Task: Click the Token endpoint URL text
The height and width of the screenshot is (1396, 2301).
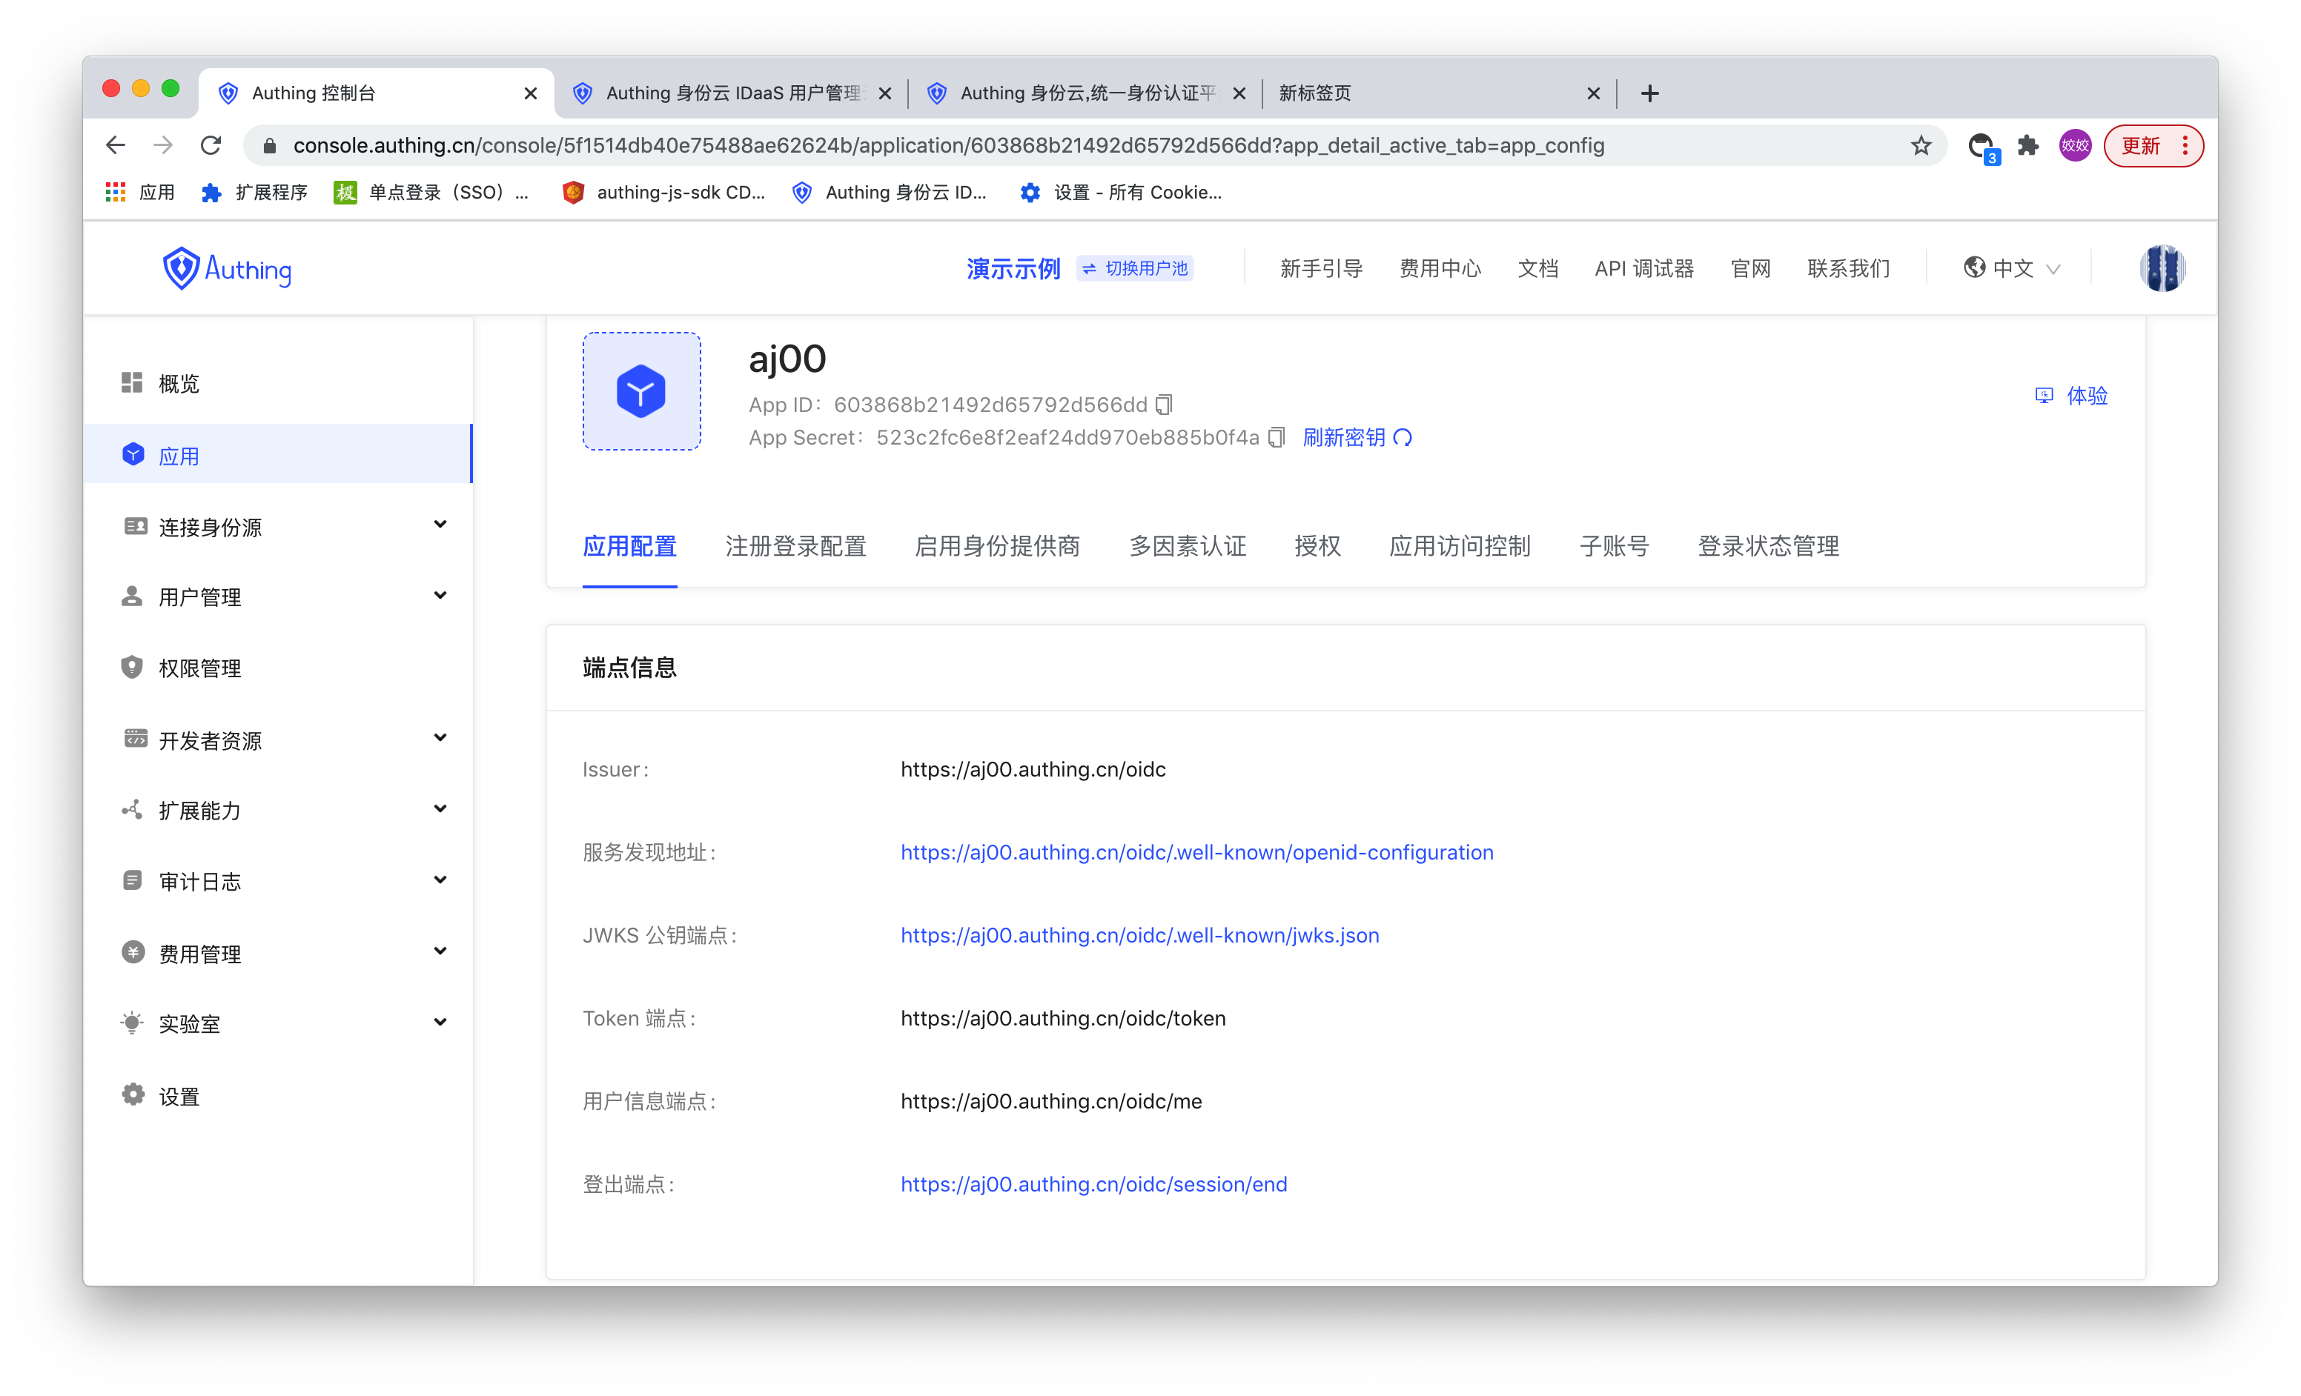Action: click(x=1063, y=1018)
